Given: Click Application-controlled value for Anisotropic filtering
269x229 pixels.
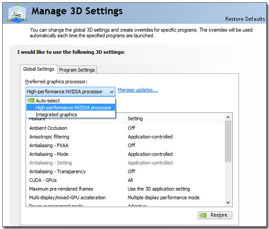Looking at the screenshot, I should (150, 137).
